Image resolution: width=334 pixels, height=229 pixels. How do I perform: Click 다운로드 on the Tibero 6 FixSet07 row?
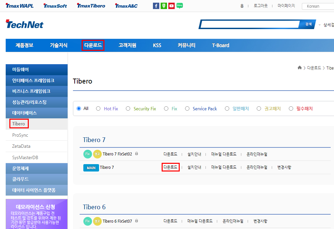[x=170, y=221]
